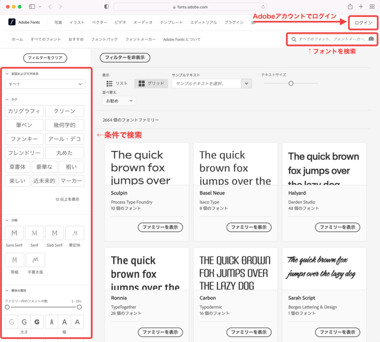Select Sans Serif classification icon
The image size is (380, 342).
14,233
